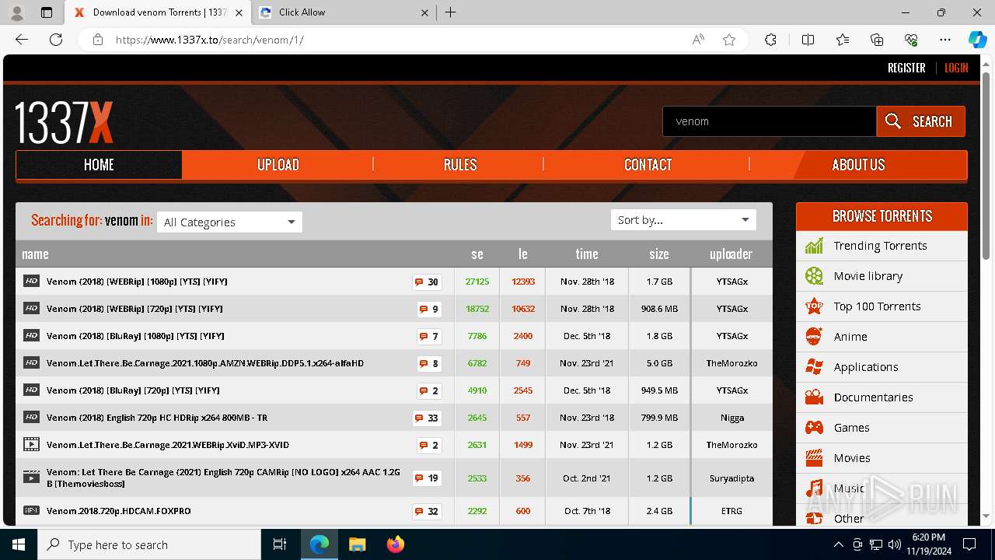The image size is (995, 560).
Task: Go to the HOME menu item
Action: [x=99, y=165]
